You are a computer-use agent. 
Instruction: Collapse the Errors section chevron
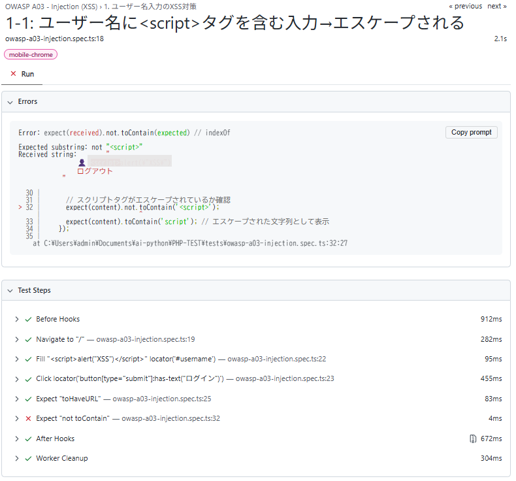(x=10, y=102)
